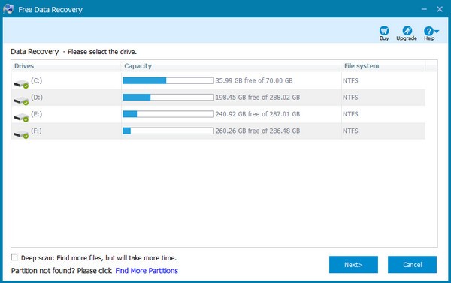Viewport: 451px width, 283px height.
Task: Click the D: drive capacity bar
Action: click(168, 97)
